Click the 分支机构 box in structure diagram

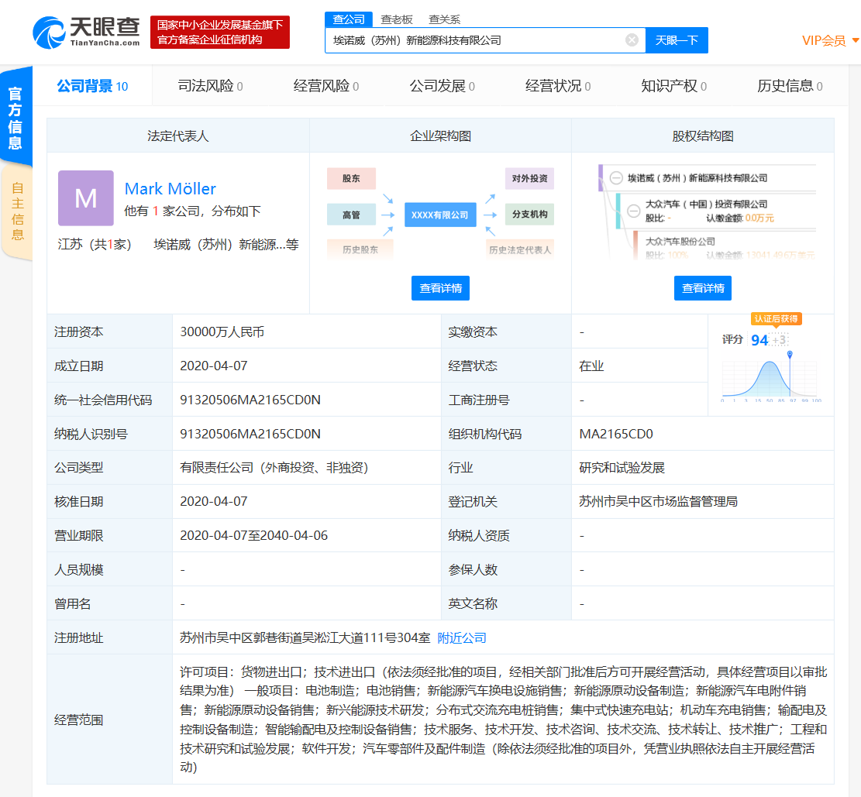tap(529, 215)
